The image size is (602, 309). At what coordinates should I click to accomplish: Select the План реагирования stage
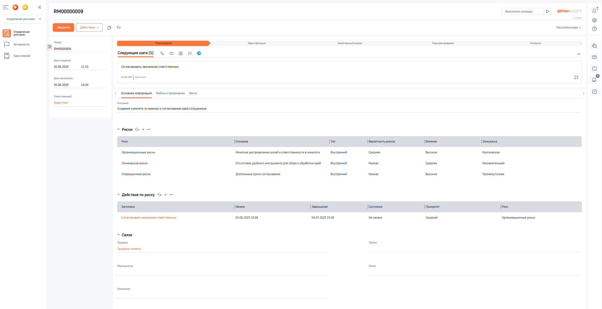[x=443, y=43]
